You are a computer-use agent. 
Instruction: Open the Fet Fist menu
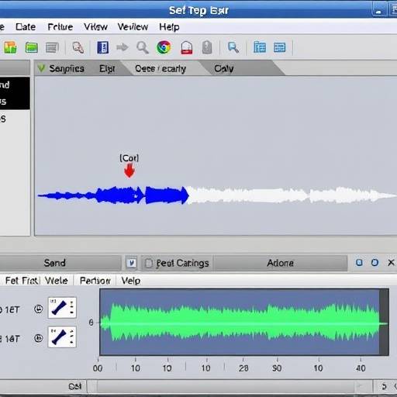(x=22, y=281)
